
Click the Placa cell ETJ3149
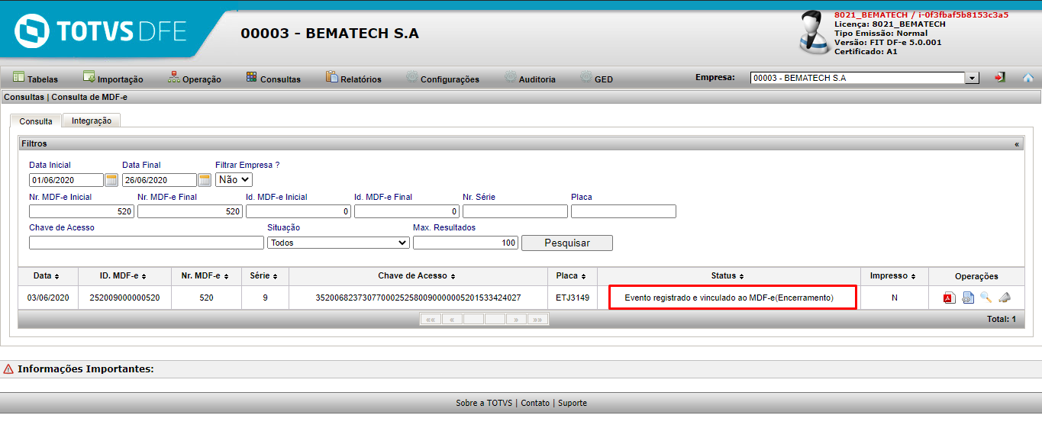pyautogui.click(x=573, y=298)
